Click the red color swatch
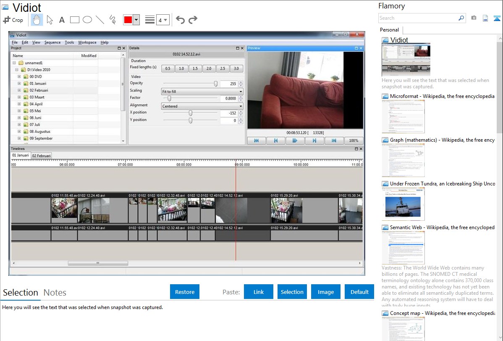 tap(128, 20)
